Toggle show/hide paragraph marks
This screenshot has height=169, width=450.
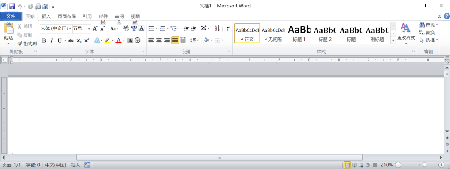pyautogui.click(x=227, y=28)
